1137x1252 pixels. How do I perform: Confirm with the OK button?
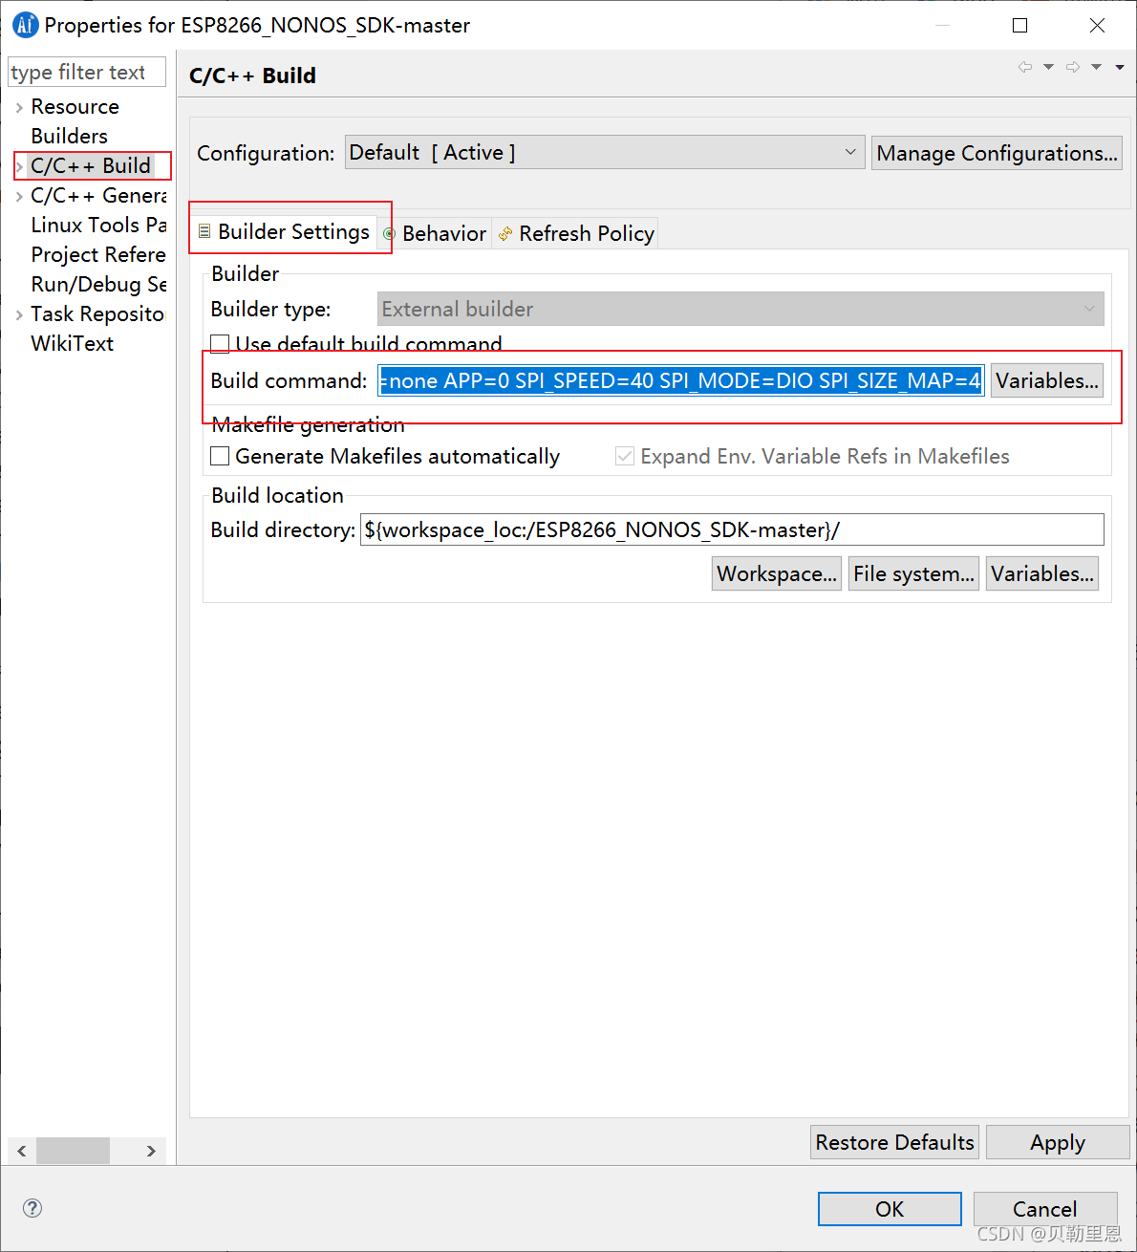coord(890,1209)
